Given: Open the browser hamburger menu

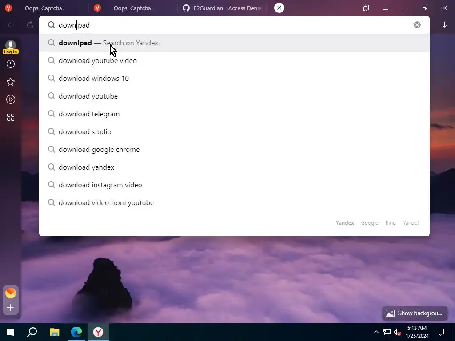Looking at the screenshot, I should [x=386, y=8].
